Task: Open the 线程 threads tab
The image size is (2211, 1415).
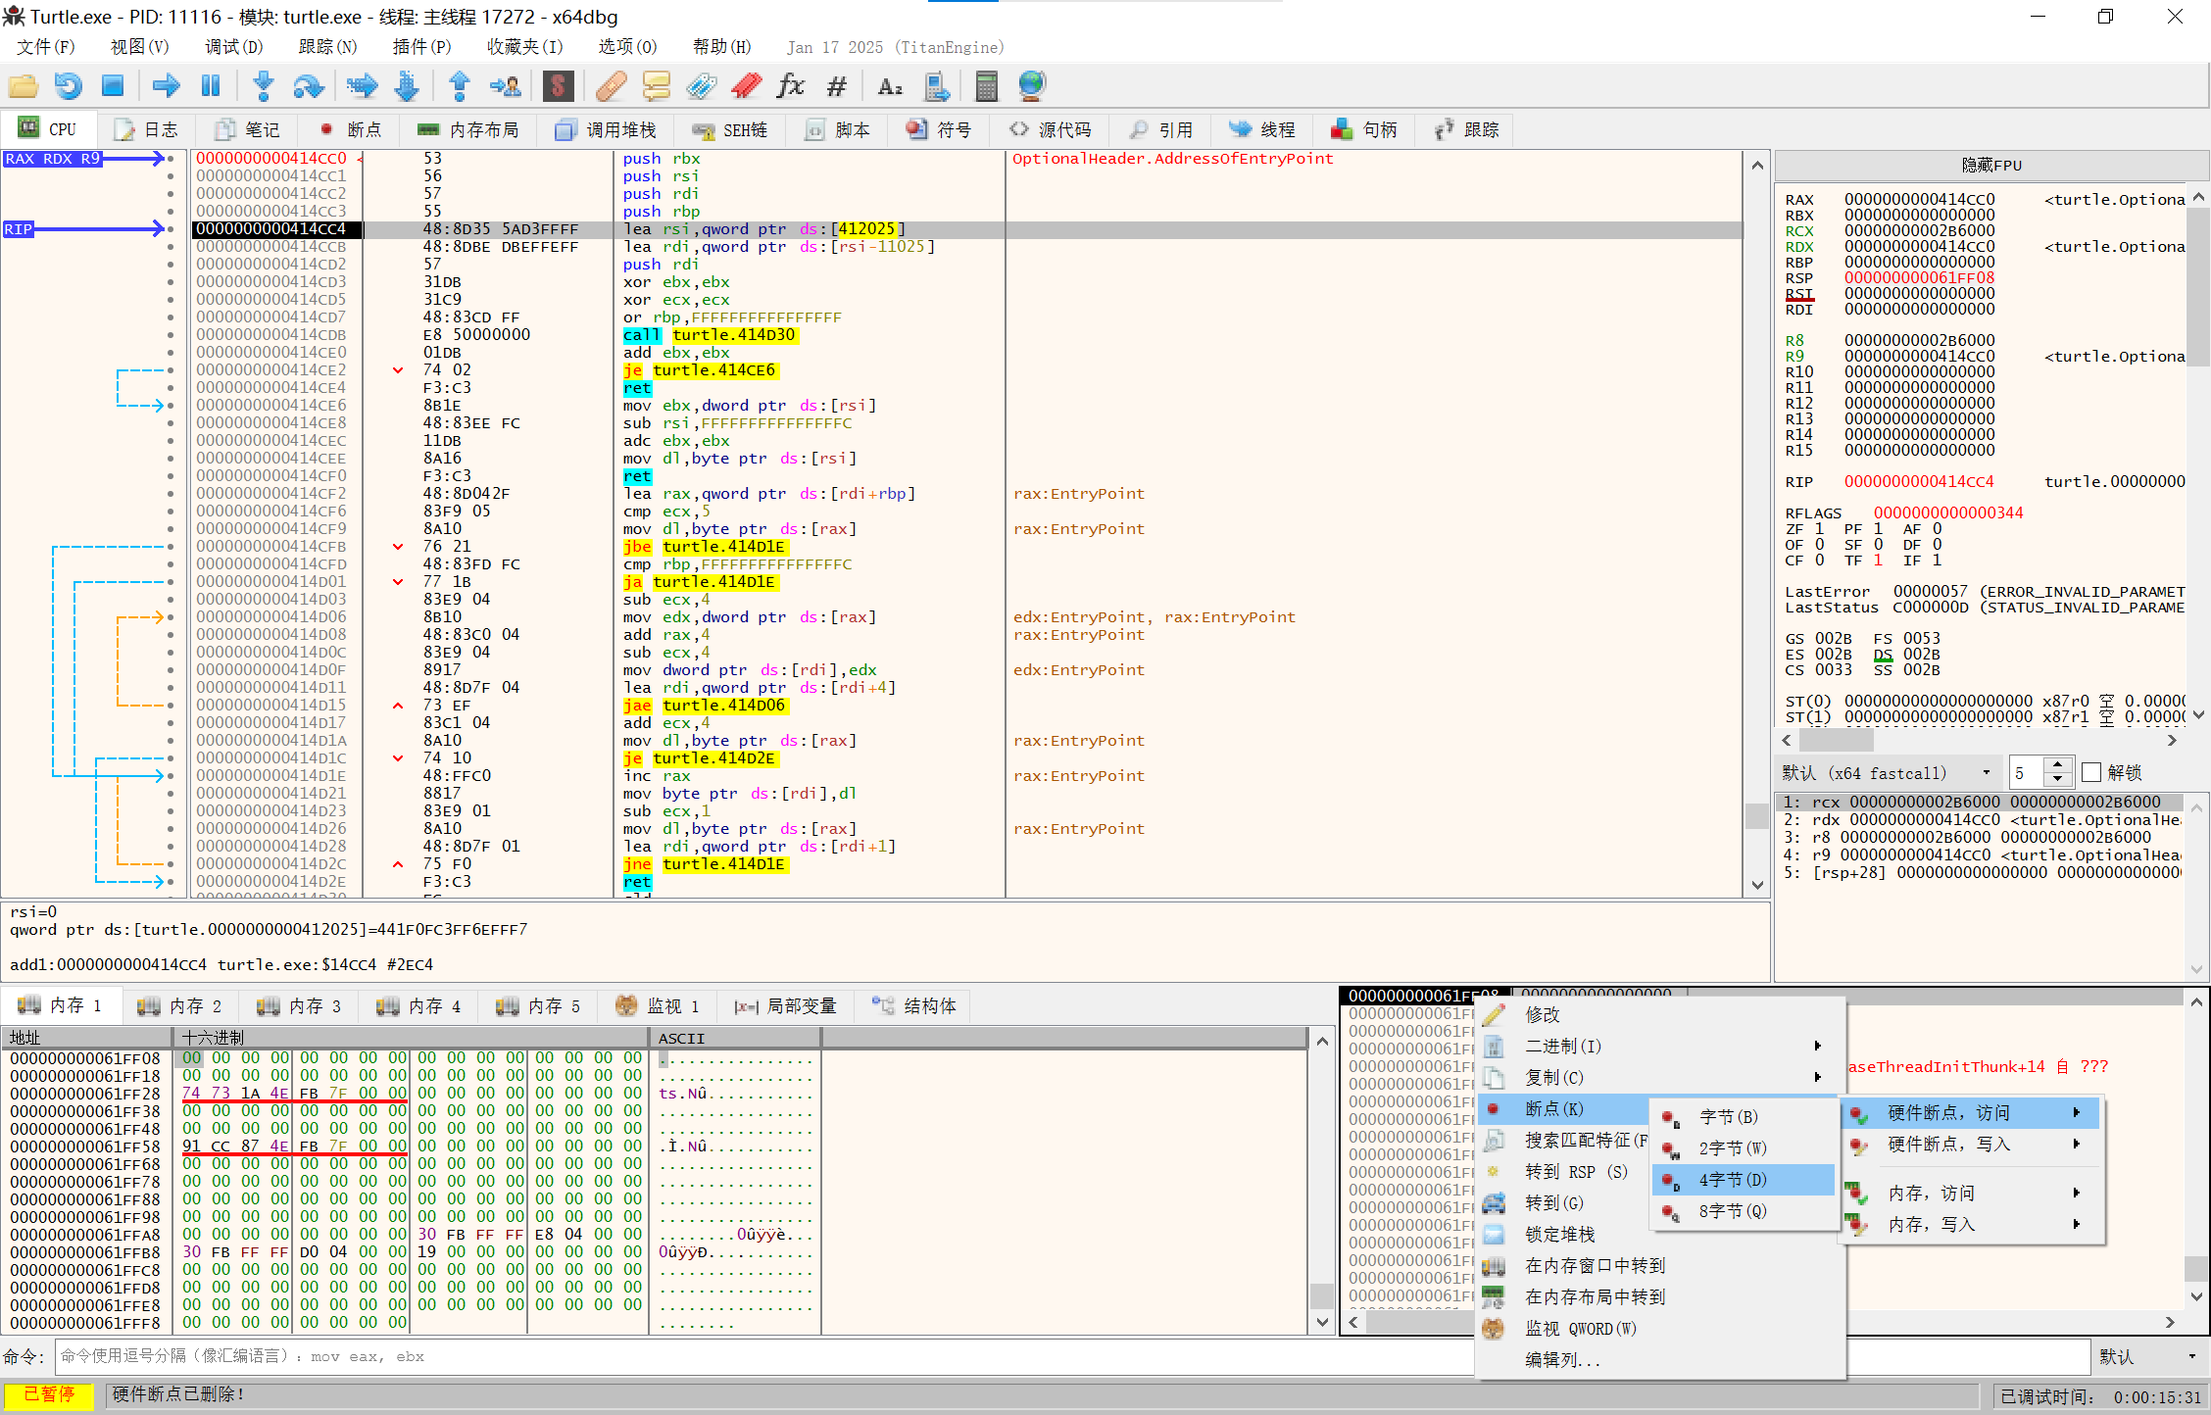Action: (1262, 129)
